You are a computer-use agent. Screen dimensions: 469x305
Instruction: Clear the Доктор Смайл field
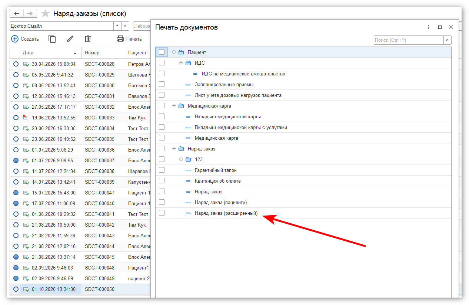coord(125,26)
